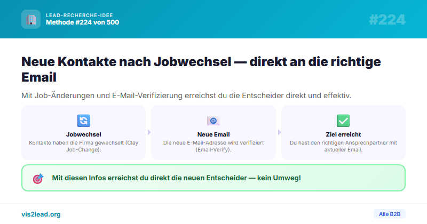427x224 pixels.
Task: Click the target dart icon in green banner
Action: coord(38,178)
